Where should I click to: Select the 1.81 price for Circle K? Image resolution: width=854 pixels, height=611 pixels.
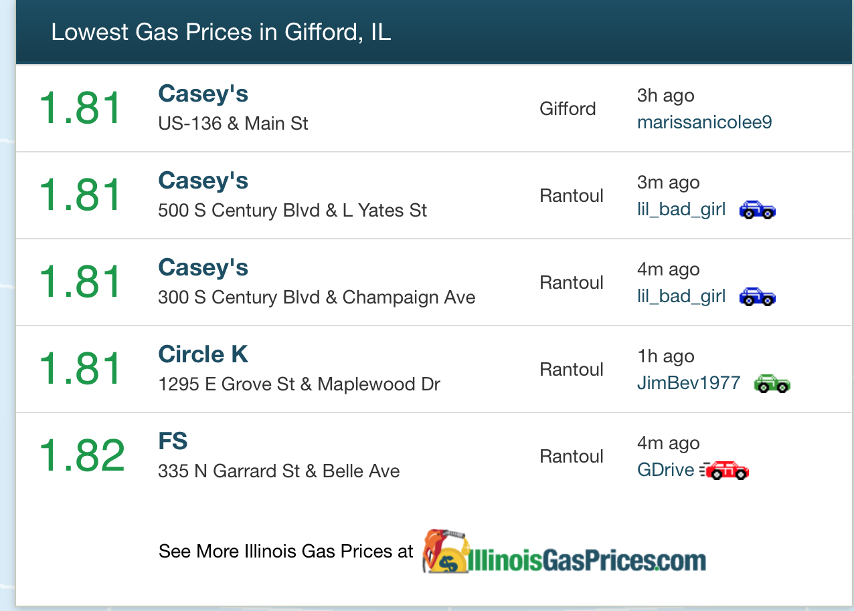[x=80, y=368]
